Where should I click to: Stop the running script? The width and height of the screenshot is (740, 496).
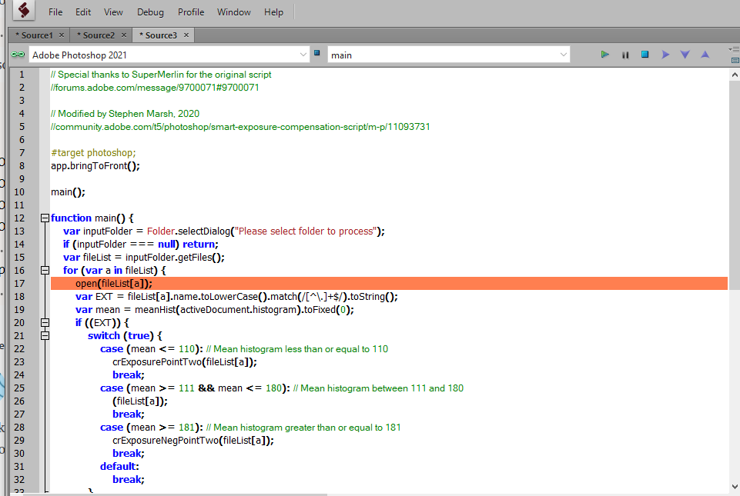[644, 55]
